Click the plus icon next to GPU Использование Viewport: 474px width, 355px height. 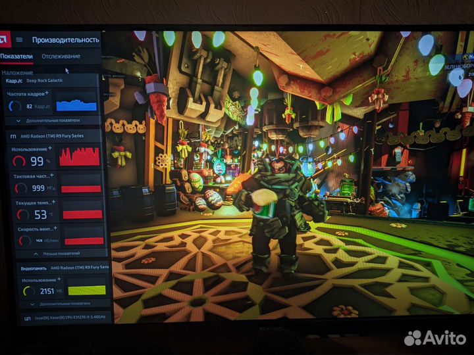50,149
